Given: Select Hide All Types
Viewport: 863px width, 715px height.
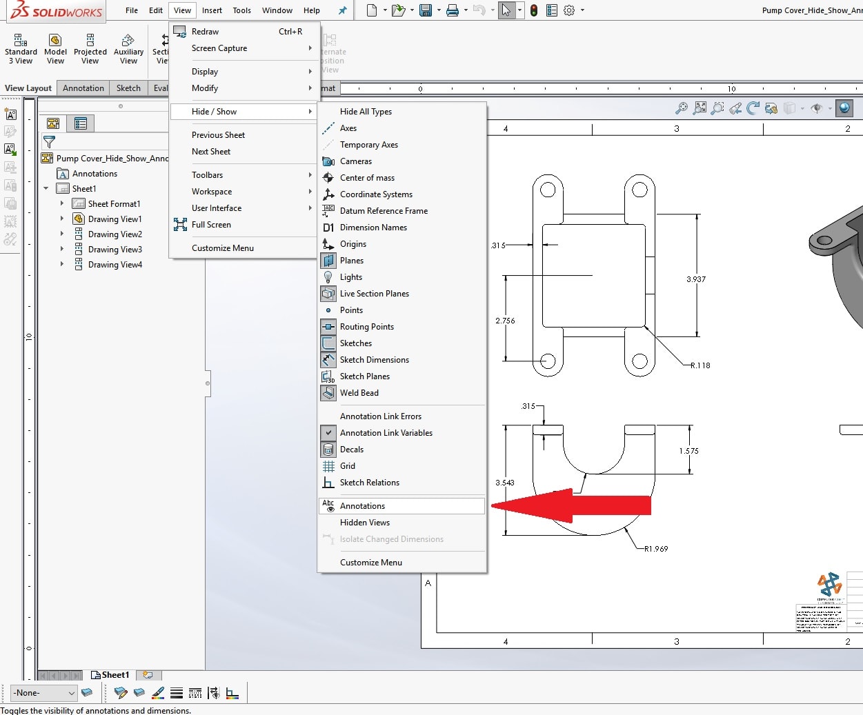Looking at the screenshot, I should point(366,111).
